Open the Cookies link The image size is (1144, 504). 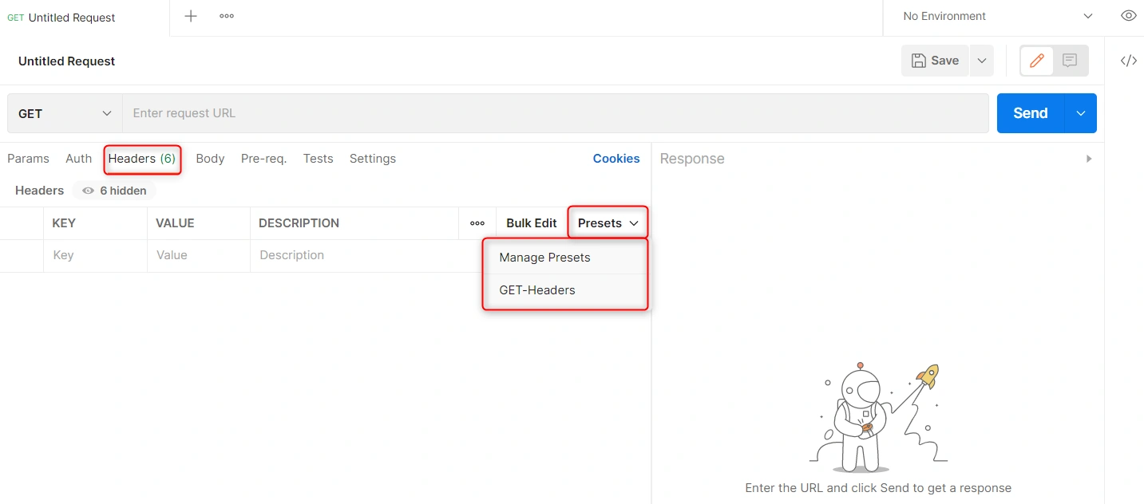click(616, 159)
